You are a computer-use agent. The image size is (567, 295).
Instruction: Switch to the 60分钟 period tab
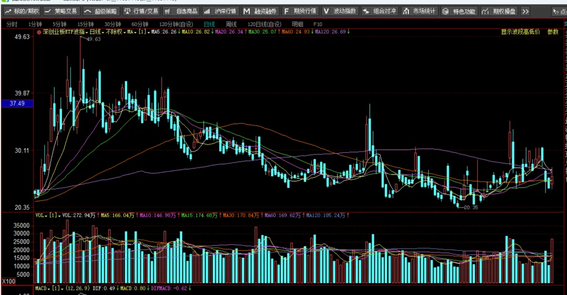click(x=140, y=24)
